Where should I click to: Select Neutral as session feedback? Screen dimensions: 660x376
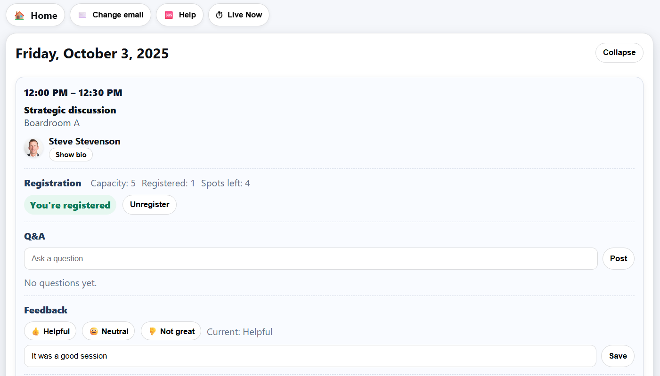pos(108,331)
